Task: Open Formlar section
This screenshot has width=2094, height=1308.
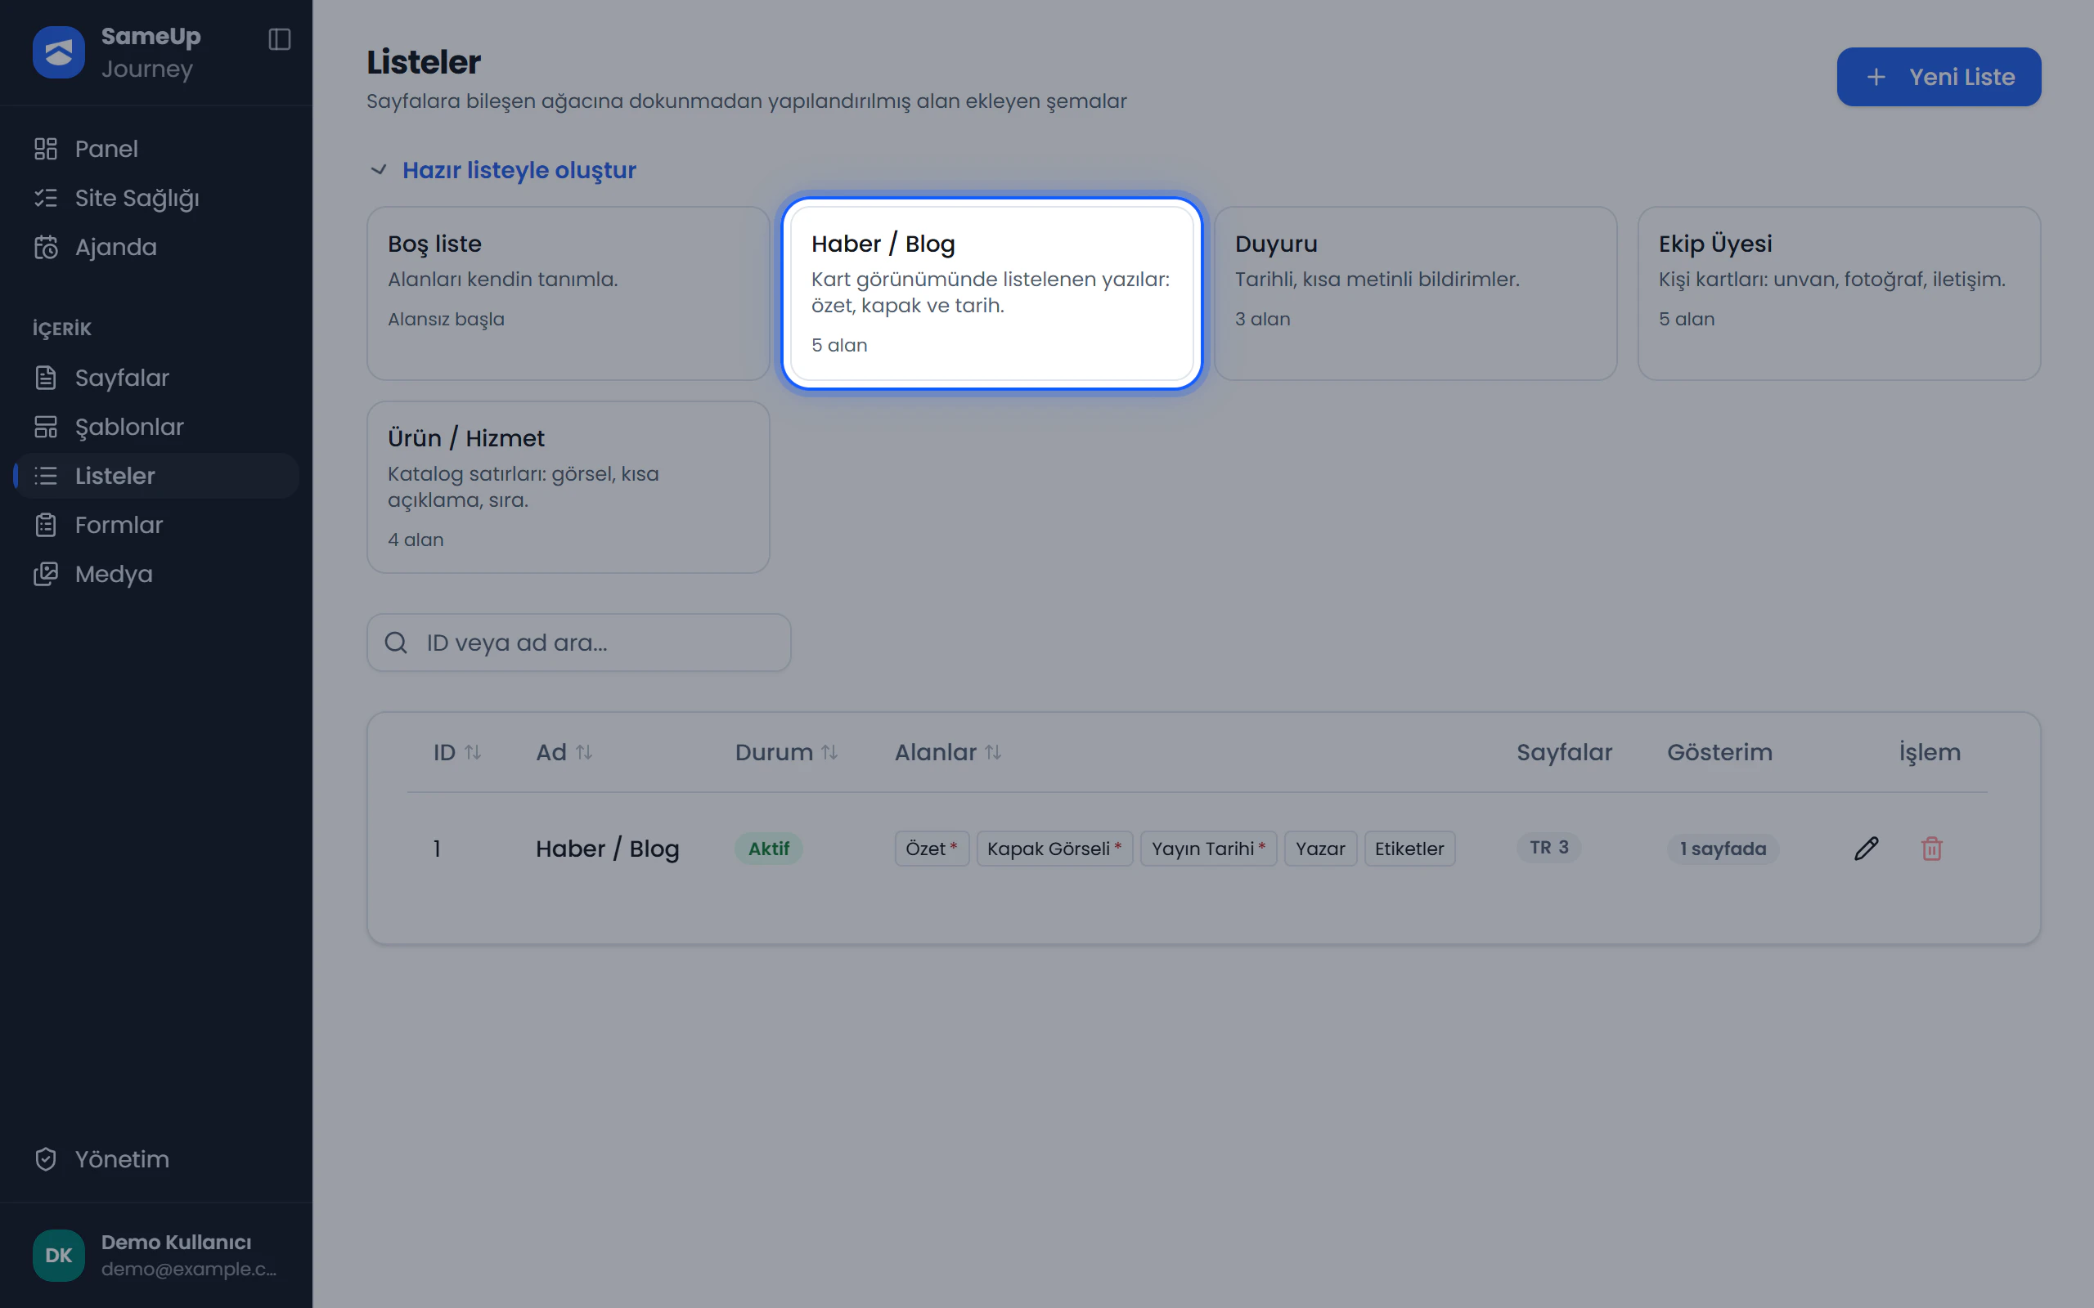Action: [x=155, y=525]
